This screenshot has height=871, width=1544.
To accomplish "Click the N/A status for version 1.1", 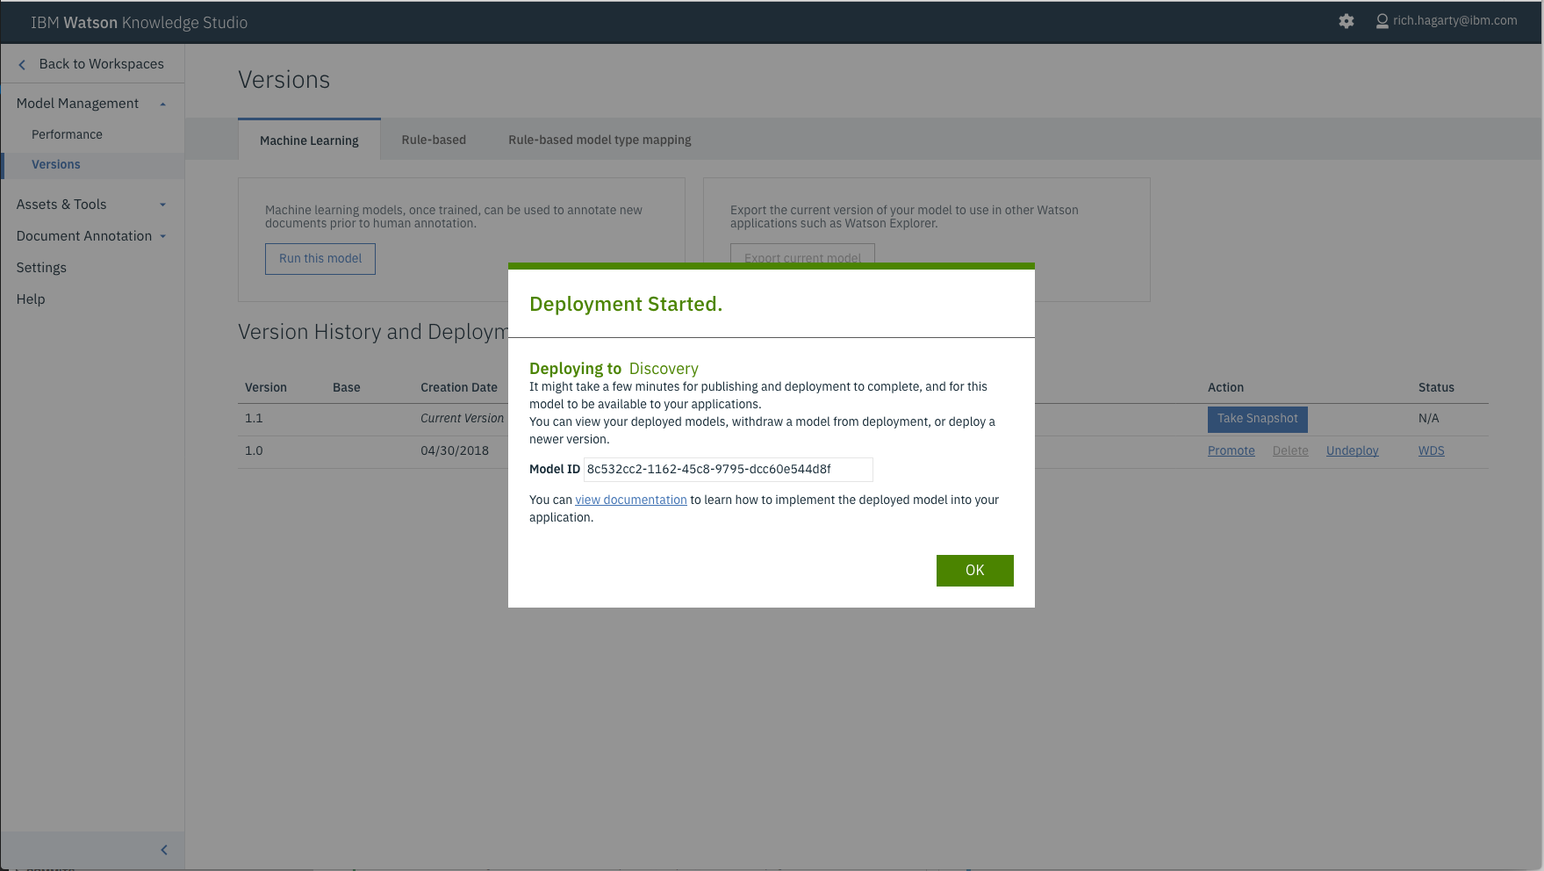I will 1429,418.
